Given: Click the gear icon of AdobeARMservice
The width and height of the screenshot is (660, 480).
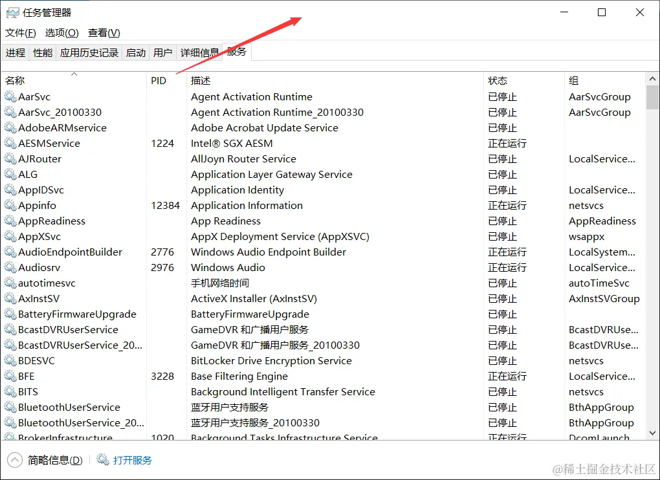Looking at the screenshot, I should coord(10,128).
